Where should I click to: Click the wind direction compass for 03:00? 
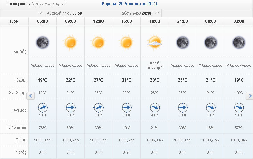[x=238, y=107]
